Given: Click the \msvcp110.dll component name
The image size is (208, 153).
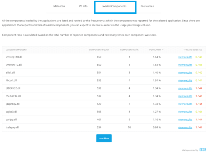Looking at the screenshot, I should click(14, 57).
